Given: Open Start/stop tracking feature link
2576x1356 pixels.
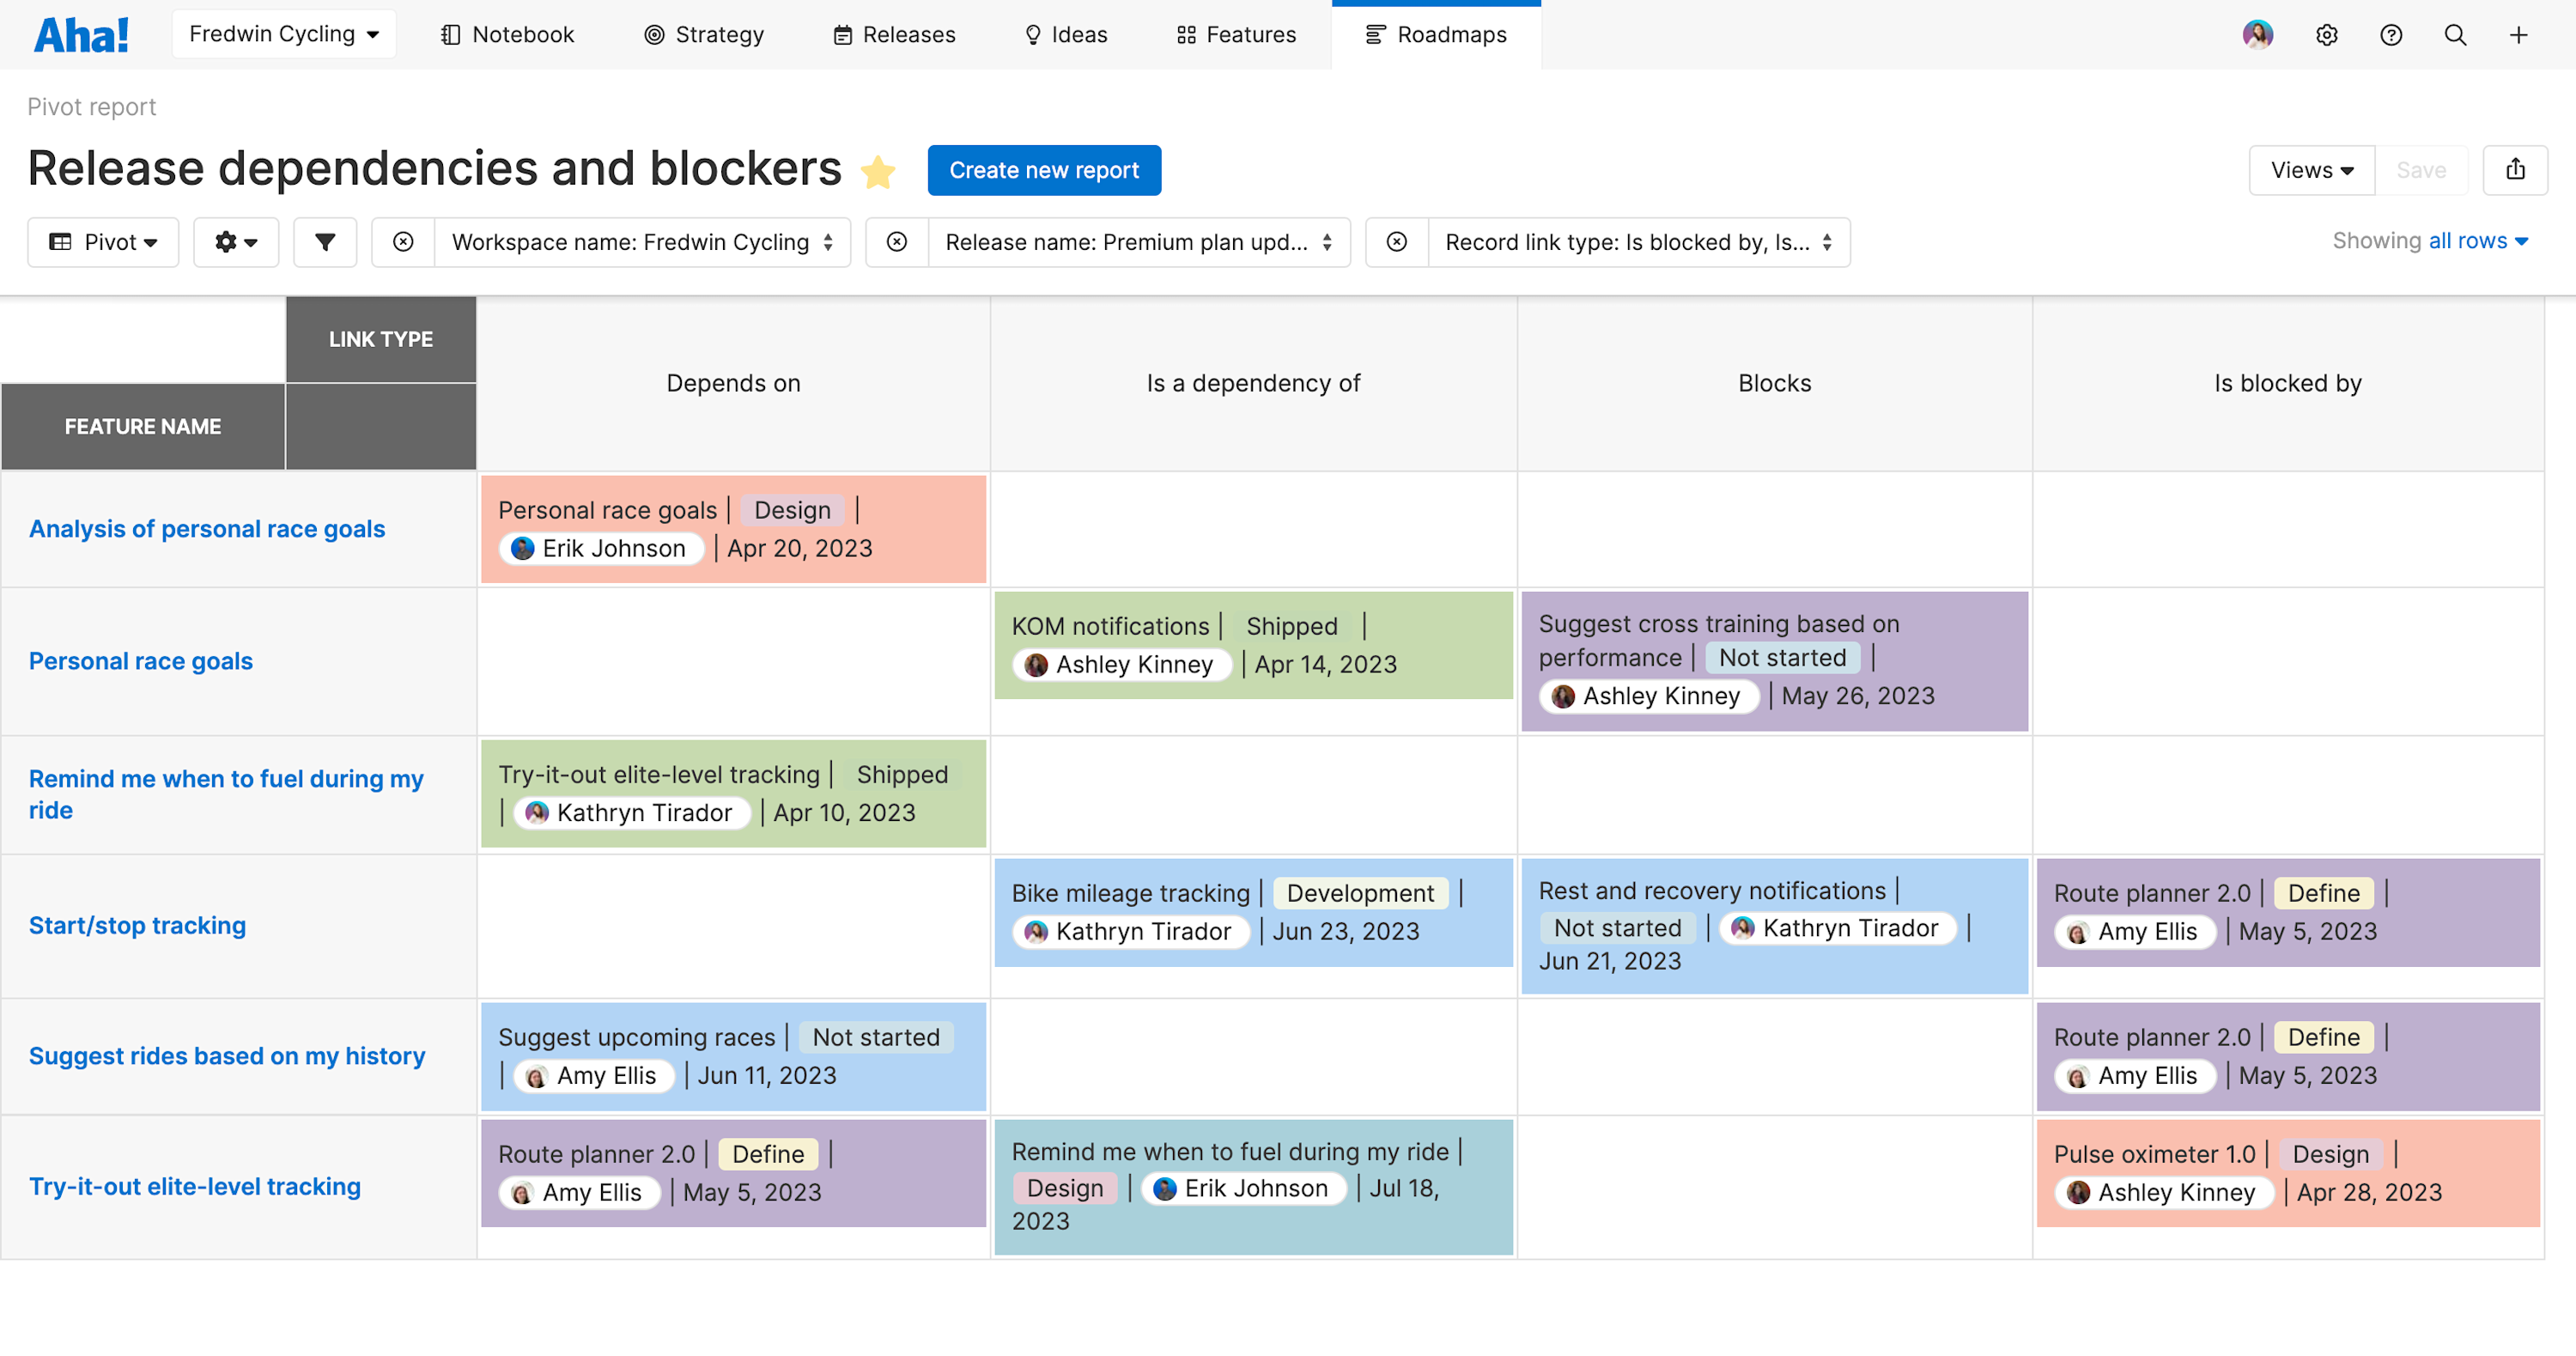Looking at the screenshot, I should point(137,925).
